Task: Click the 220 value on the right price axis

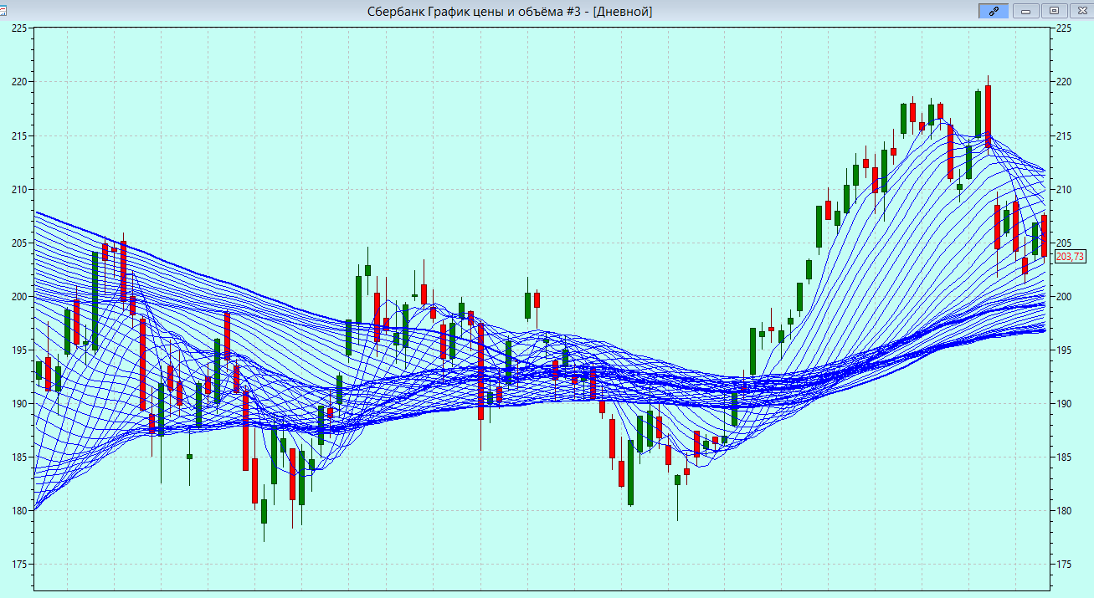Action: [x=1063, y=82]
